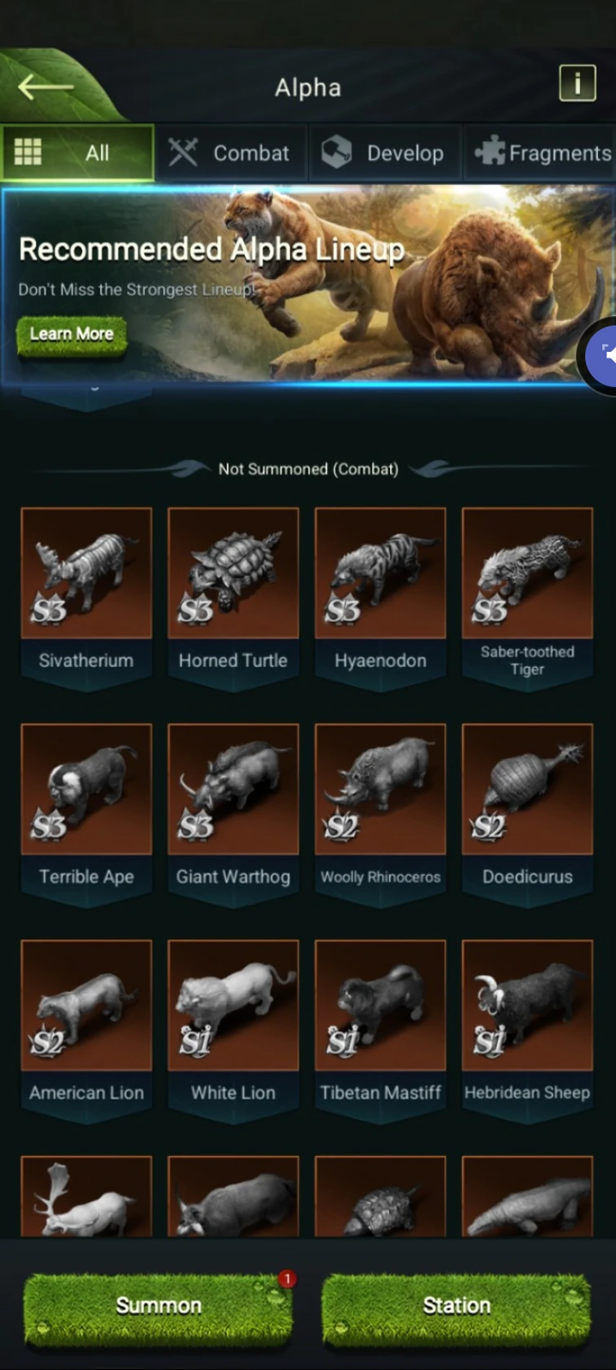Open the White Lion alpha icon
Viewport: 616px width, 1370px height.
233,1006
